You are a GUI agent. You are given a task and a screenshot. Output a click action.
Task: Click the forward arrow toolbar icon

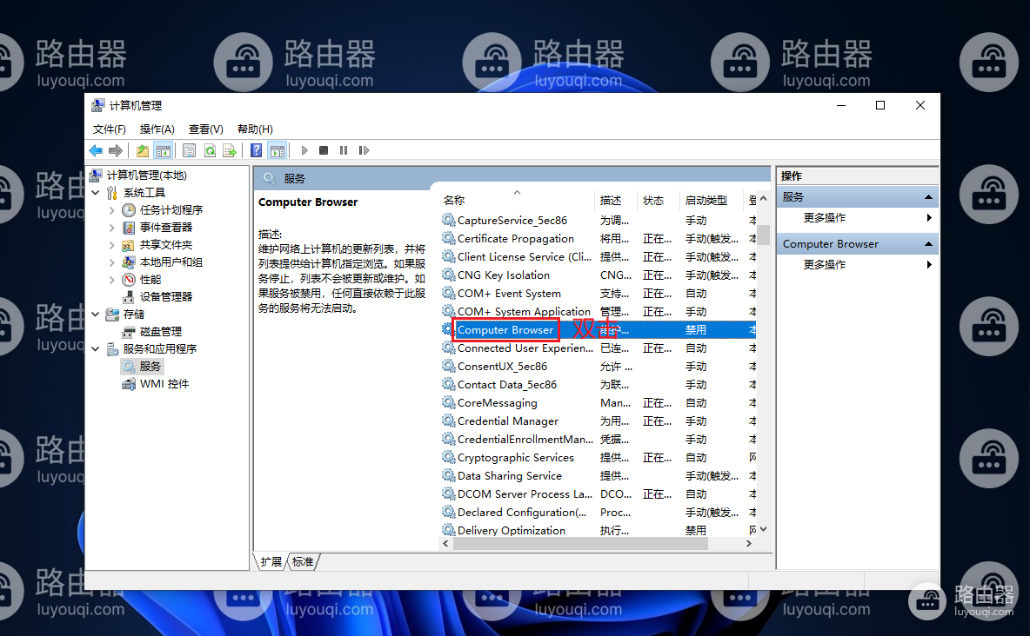click(116, 151)
